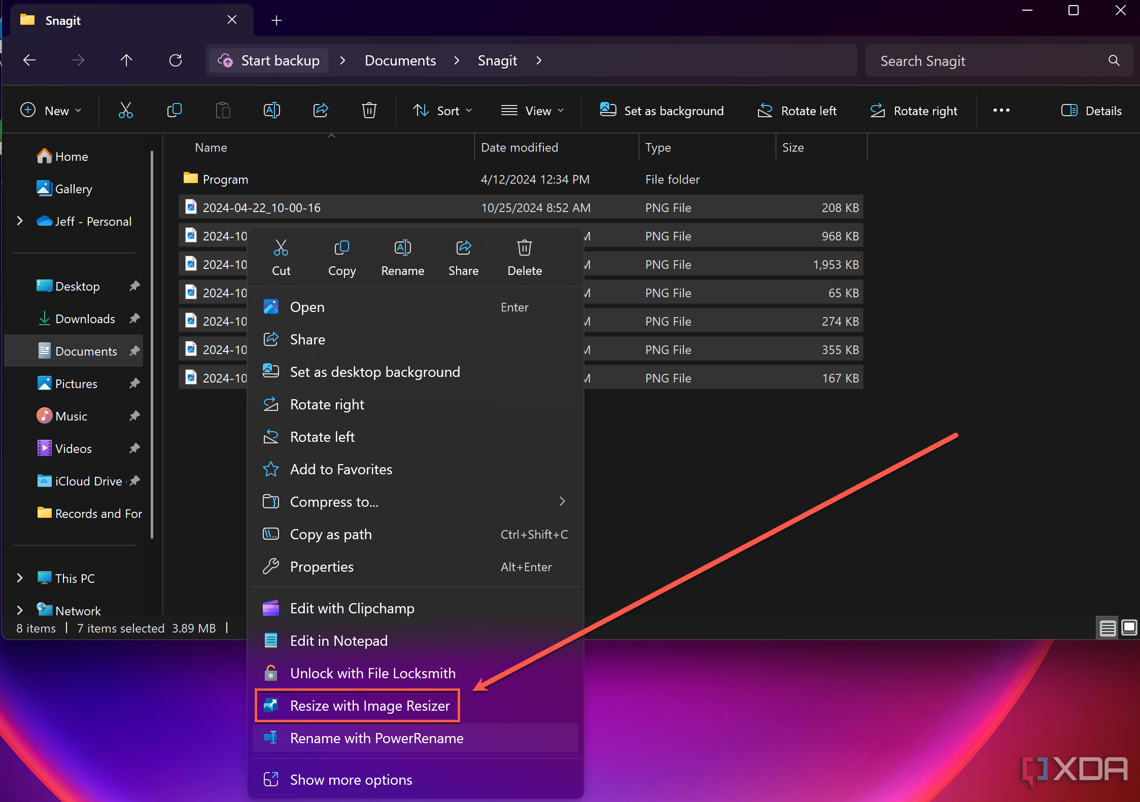This screenshot has width=1140, height=802.
Task: Unpin Pictures from Quick access
Action: [x=134, y=383]
